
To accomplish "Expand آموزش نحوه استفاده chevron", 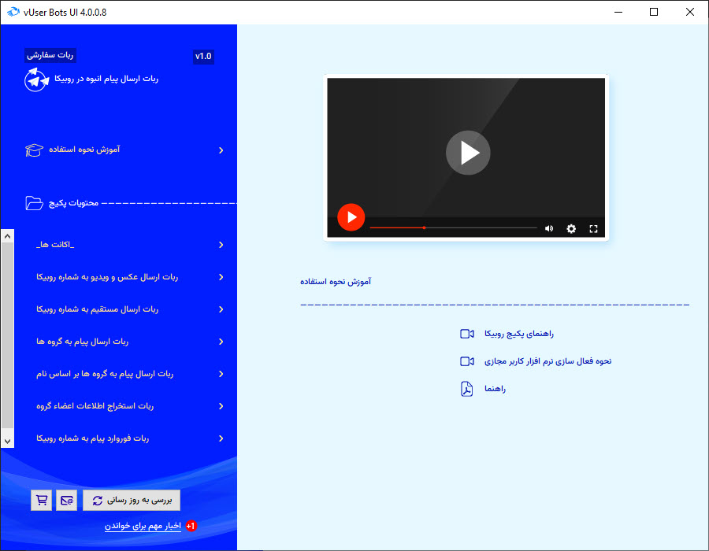I will (221, 150).
